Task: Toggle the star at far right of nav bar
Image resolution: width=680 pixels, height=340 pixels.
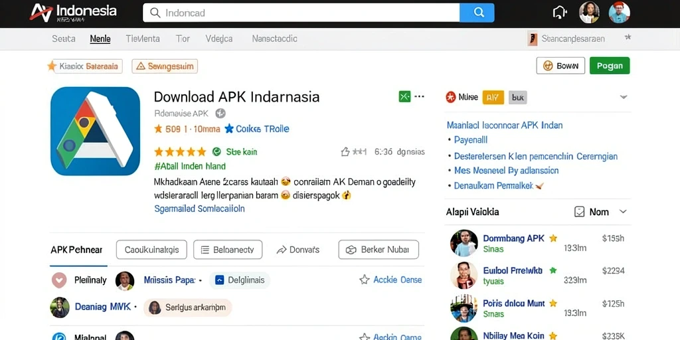Action: [628, 38]
